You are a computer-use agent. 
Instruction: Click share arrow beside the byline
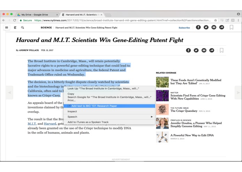coord(212,50)
